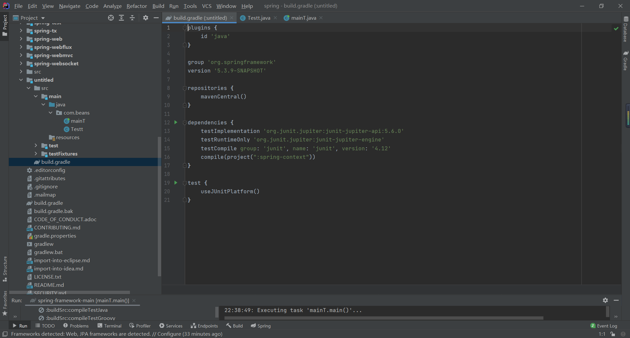Image resolution: width=630 pixels, height=338 pixels.
Task: Click the Run console horizontal scrollbar
Action: point(384,318)
